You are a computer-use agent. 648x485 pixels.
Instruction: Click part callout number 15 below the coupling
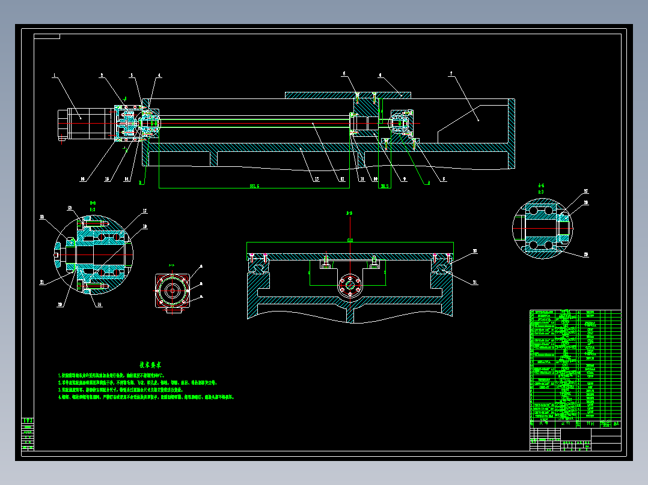coord(107,179)
